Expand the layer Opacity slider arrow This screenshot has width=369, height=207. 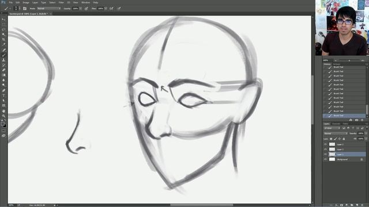(366, 133)
